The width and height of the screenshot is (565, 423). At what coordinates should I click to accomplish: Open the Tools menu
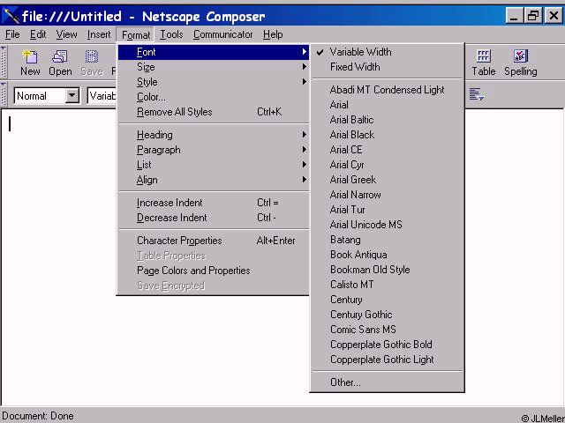pos(171,34)
